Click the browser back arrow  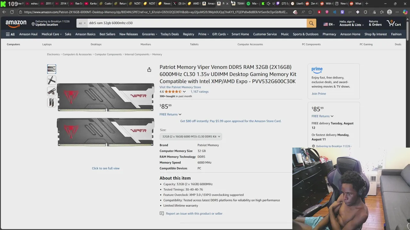(4, 12)
